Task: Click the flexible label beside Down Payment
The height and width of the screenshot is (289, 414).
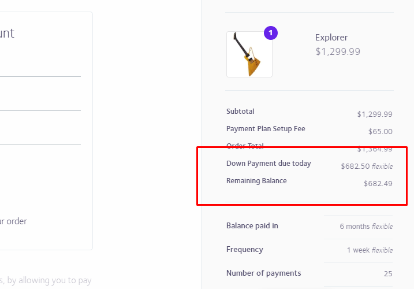Action: (x=382, y=166)
